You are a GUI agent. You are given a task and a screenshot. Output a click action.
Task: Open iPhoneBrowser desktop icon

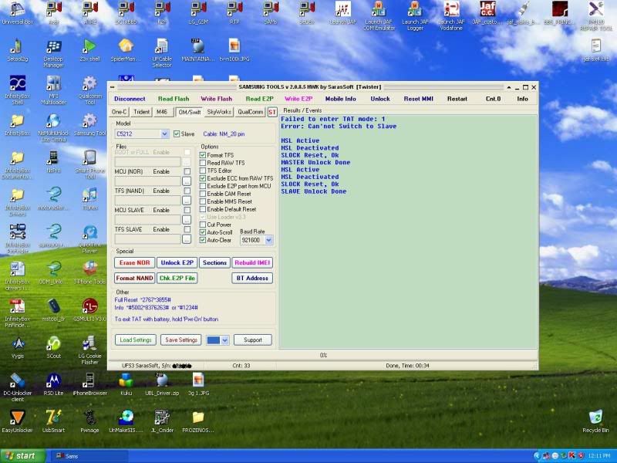click(89, 384)
